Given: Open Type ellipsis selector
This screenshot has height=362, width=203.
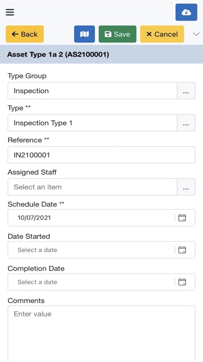Looking at the screenshot, I should coord(186,123).
